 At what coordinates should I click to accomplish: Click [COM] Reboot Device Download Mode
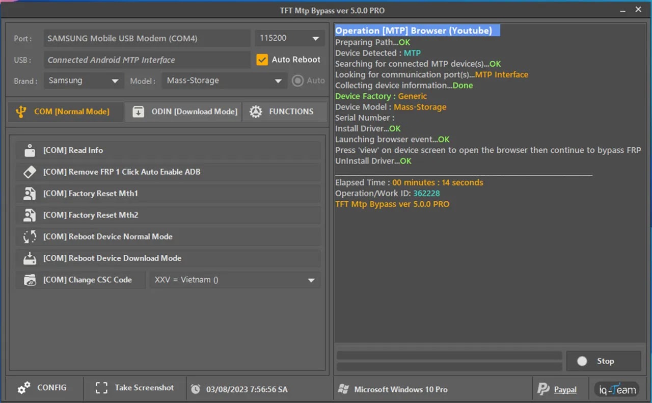(168, 258)
